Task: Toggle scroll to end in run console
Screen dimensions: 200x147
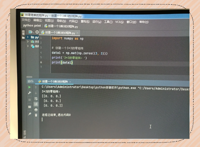Action: pos(36,104)
